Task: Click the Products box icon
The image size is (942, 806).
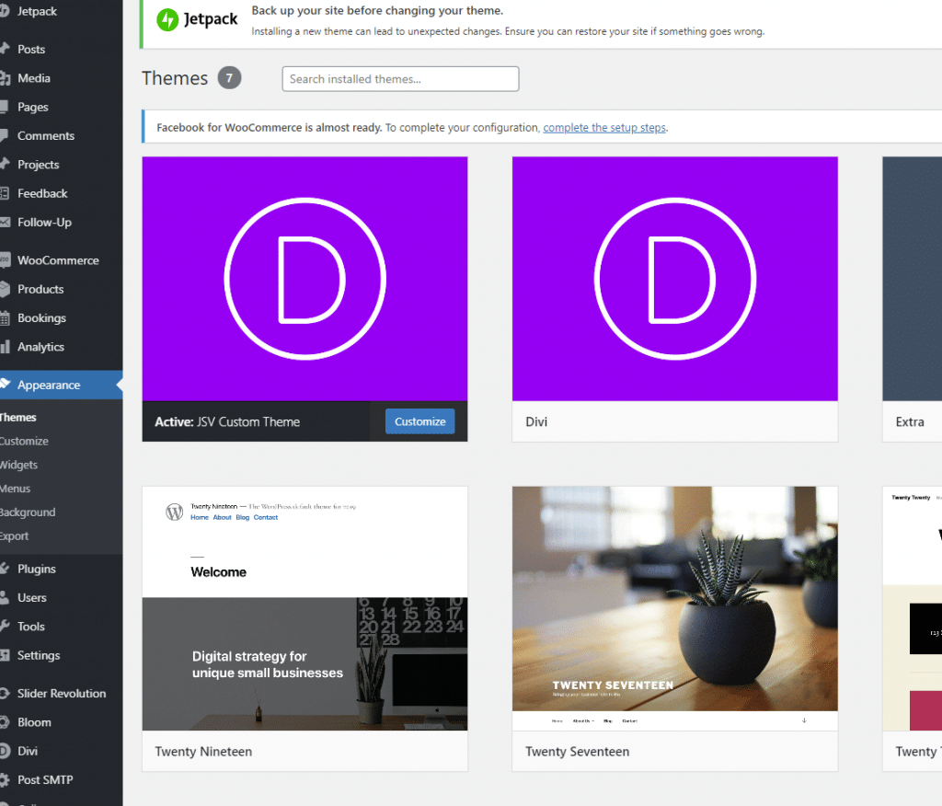Action: click(5, 289)
